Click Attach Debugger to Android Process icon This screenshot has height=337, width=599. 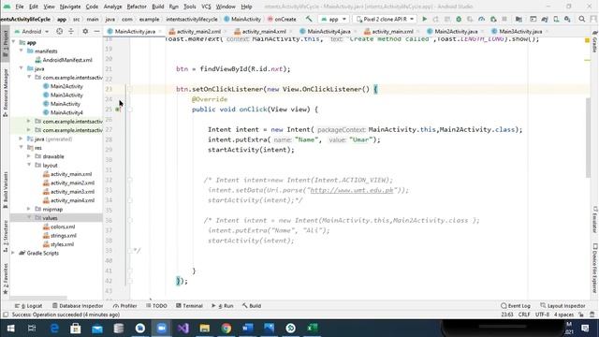(493, 19)
